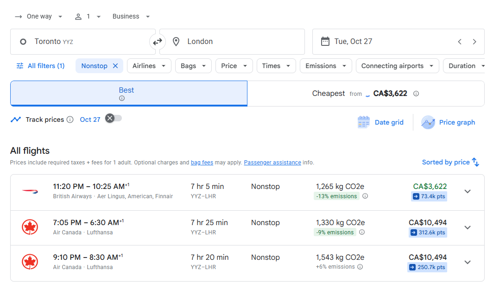Open 250.7k pts points badge
Viewport: 493px width, 289px height.
[427, 267]
